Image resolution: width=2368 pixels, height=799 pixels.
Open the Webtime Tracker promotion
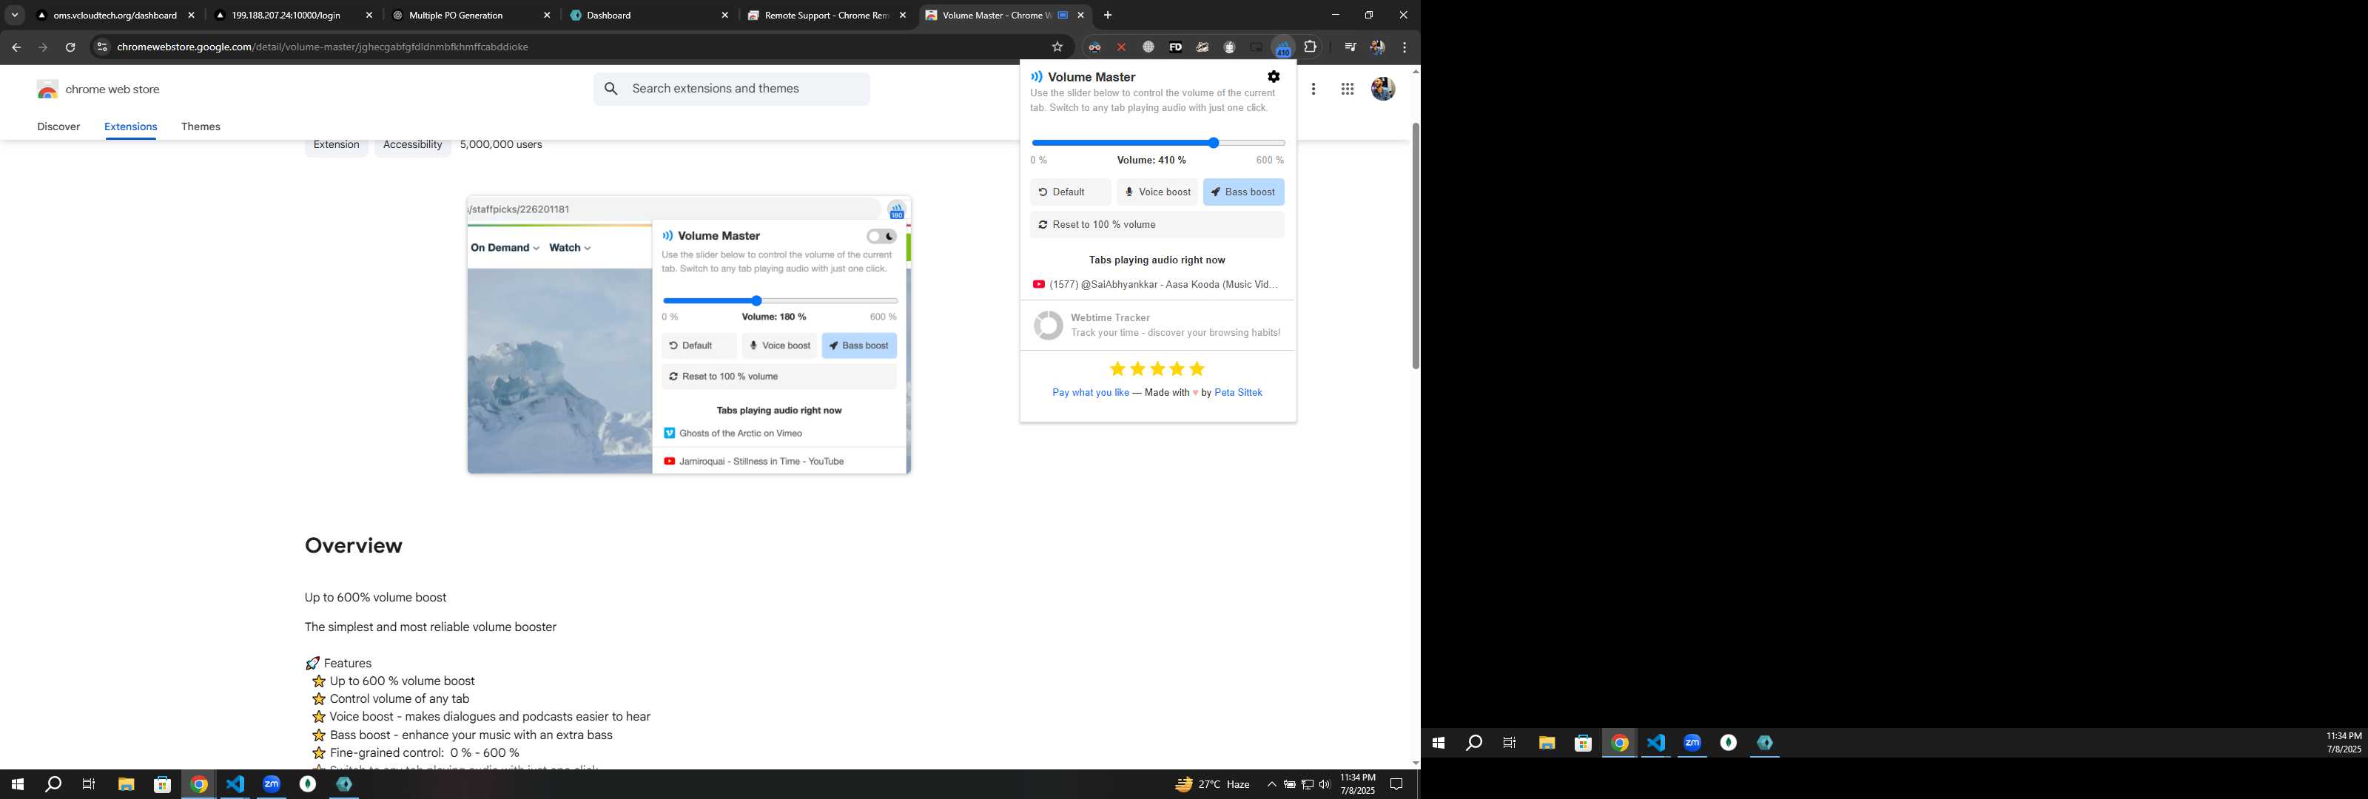coord(1157,326)
